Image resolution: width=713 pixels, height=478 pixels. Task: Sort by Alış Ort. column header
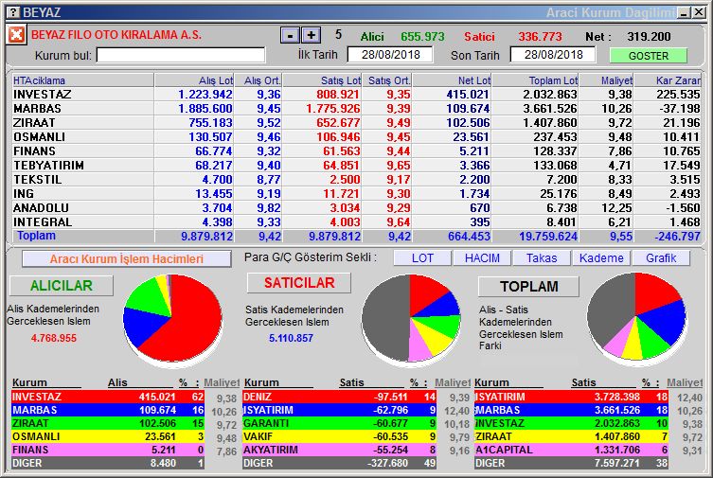pyautogui.click(x=258, y=80)
